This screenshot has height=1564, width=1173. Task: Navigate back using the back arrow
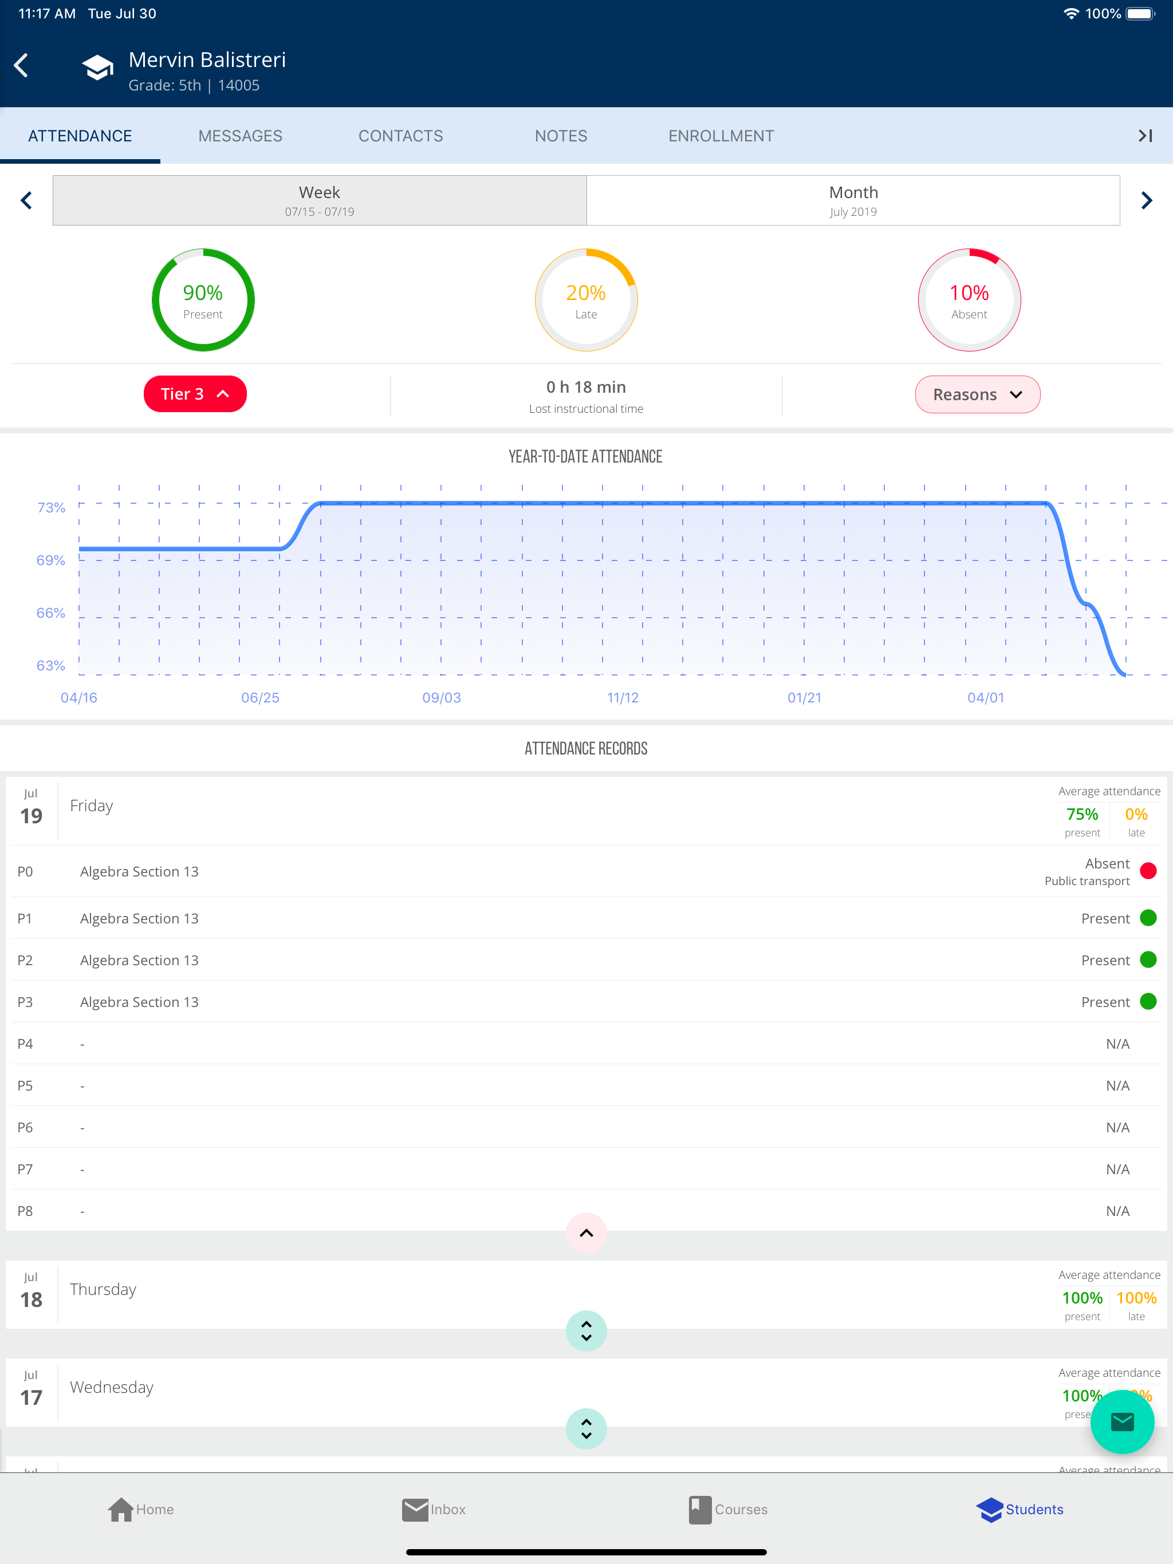(x=22, y=65)
